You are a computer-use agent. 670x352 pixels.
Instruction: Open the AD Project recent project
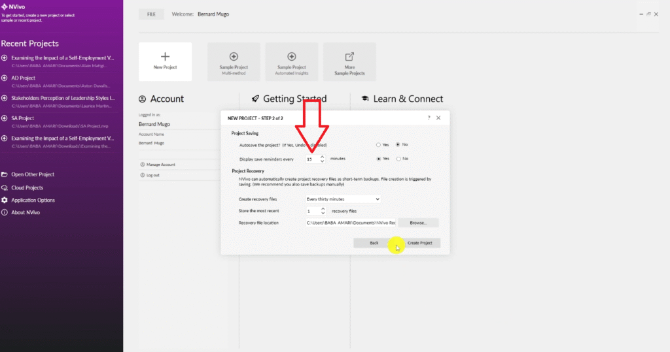coord(24,78)
